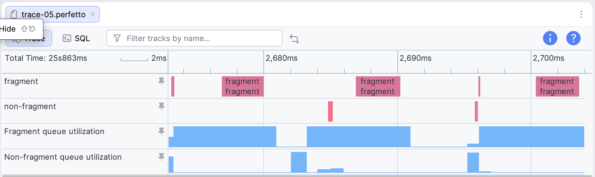The width and height of the screenshot is (595, 177).
Task: Select the fragment slice after 2,700ms
Action: point(557,86)
